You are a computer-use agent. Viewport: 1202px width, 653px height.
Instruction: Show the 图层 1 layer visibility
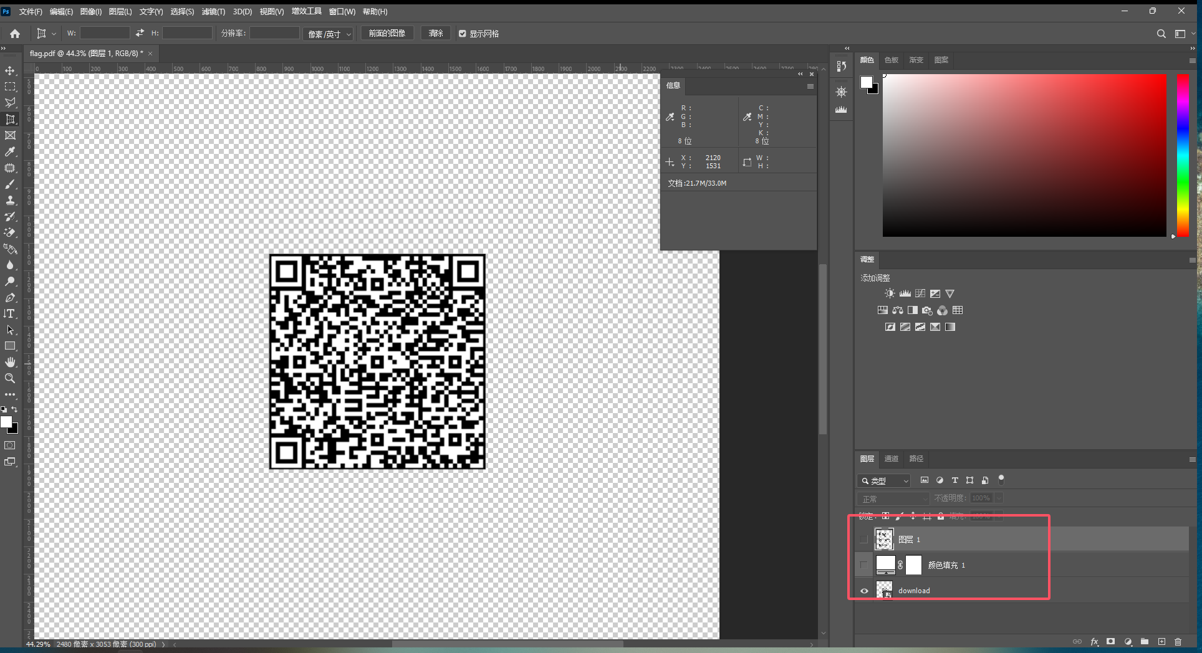pyautogui.click(x=863, y=540)
